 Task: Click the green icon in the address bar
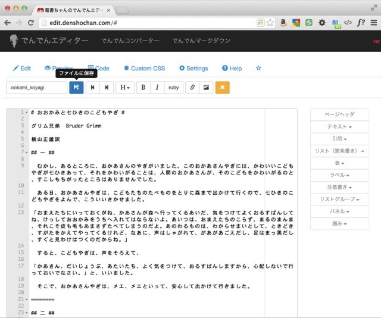pyautogui.click(x=260, y=23)
